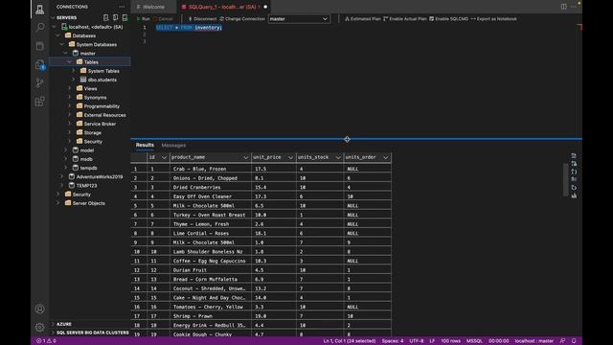
Task: Open the Manage gear icon
Action: pyautogui.click(x=40, y=327)
